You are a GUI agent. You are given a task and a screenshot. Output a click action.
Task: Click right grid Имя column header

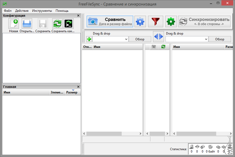tap(198, 47)
